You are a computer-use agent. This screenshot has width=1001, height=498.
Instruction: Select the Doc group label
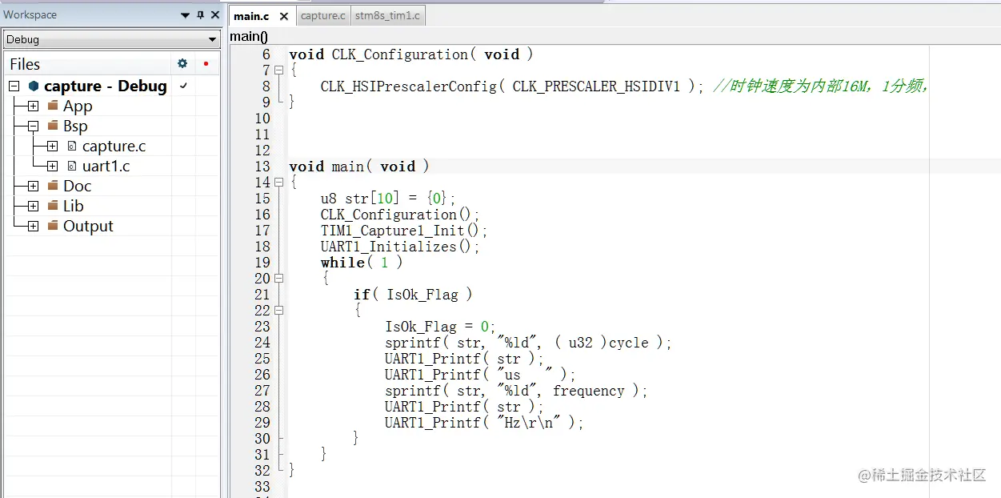pyautogui.click(x=78, y=186)
